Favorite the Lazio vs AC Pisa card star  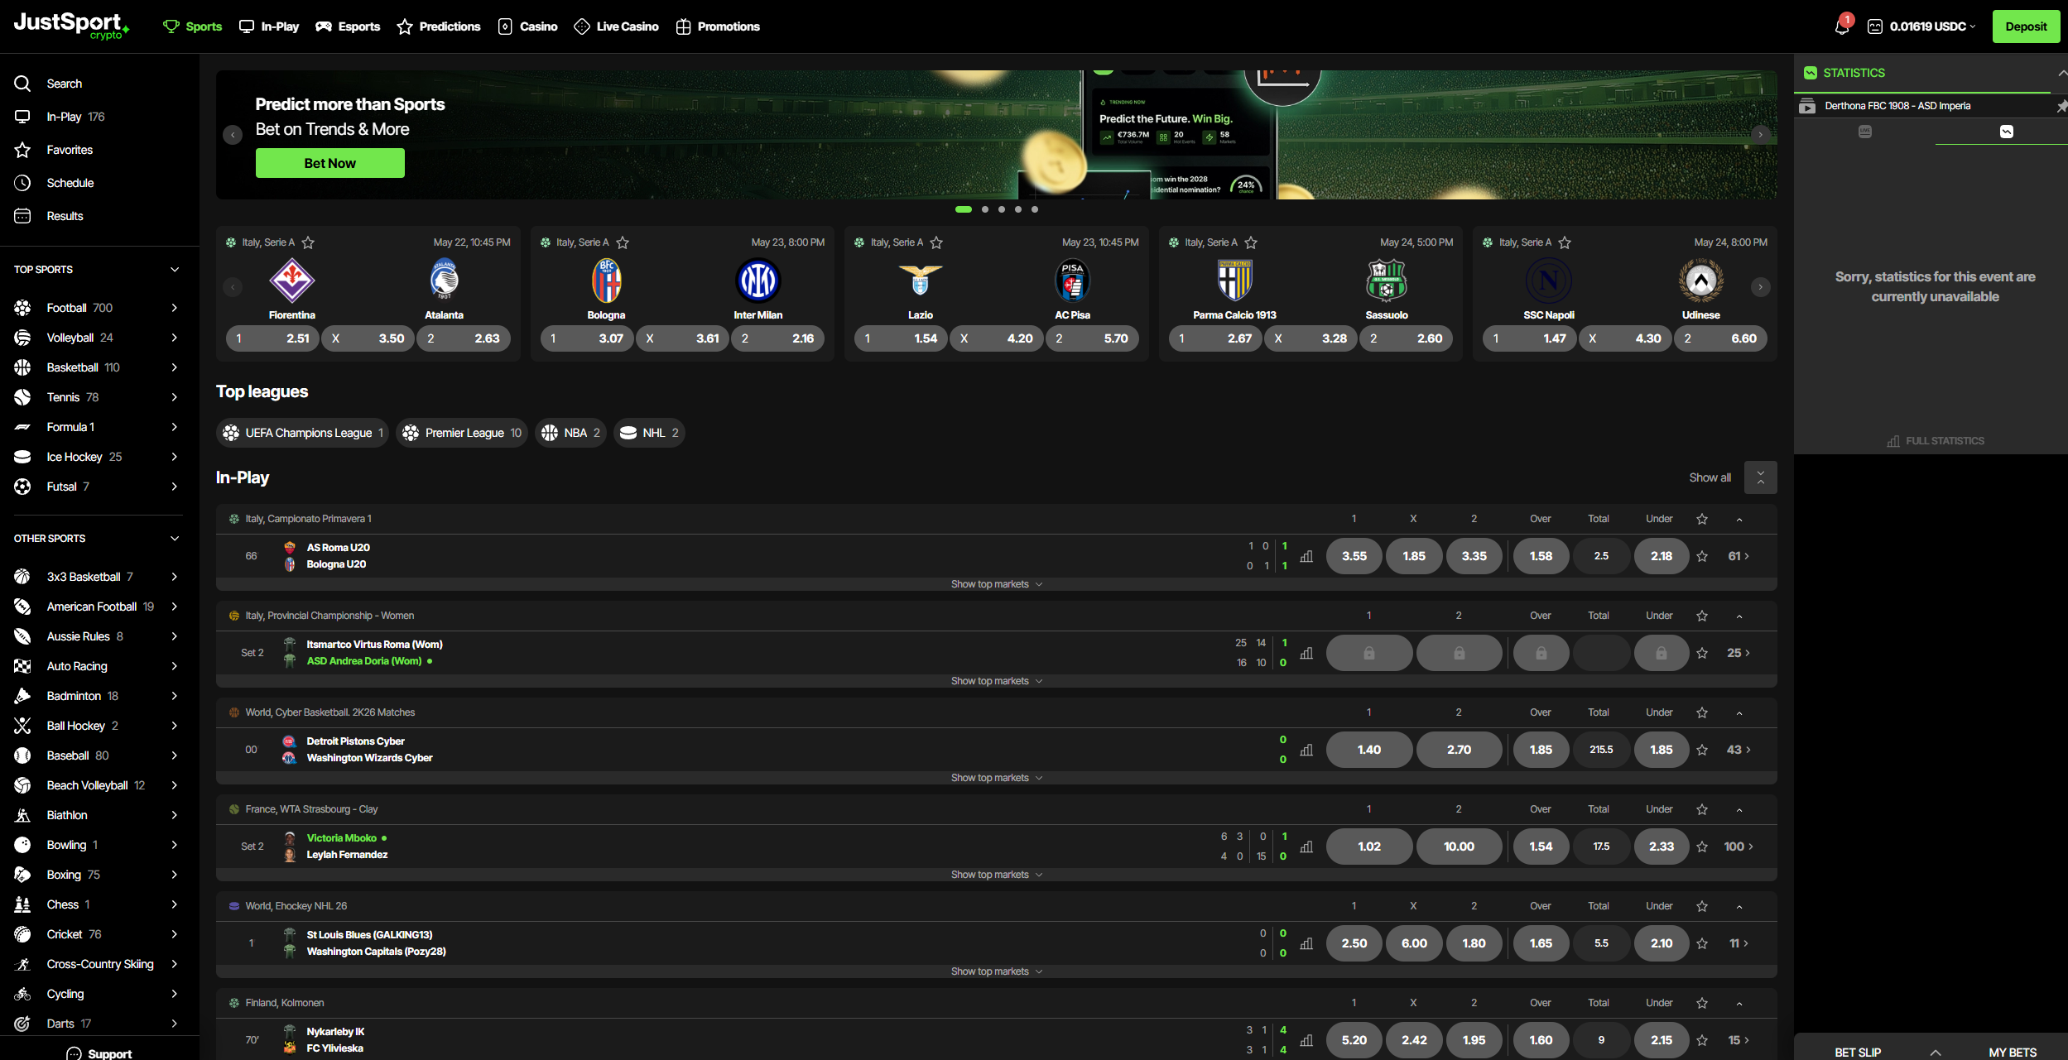click(x=936, y=242)
